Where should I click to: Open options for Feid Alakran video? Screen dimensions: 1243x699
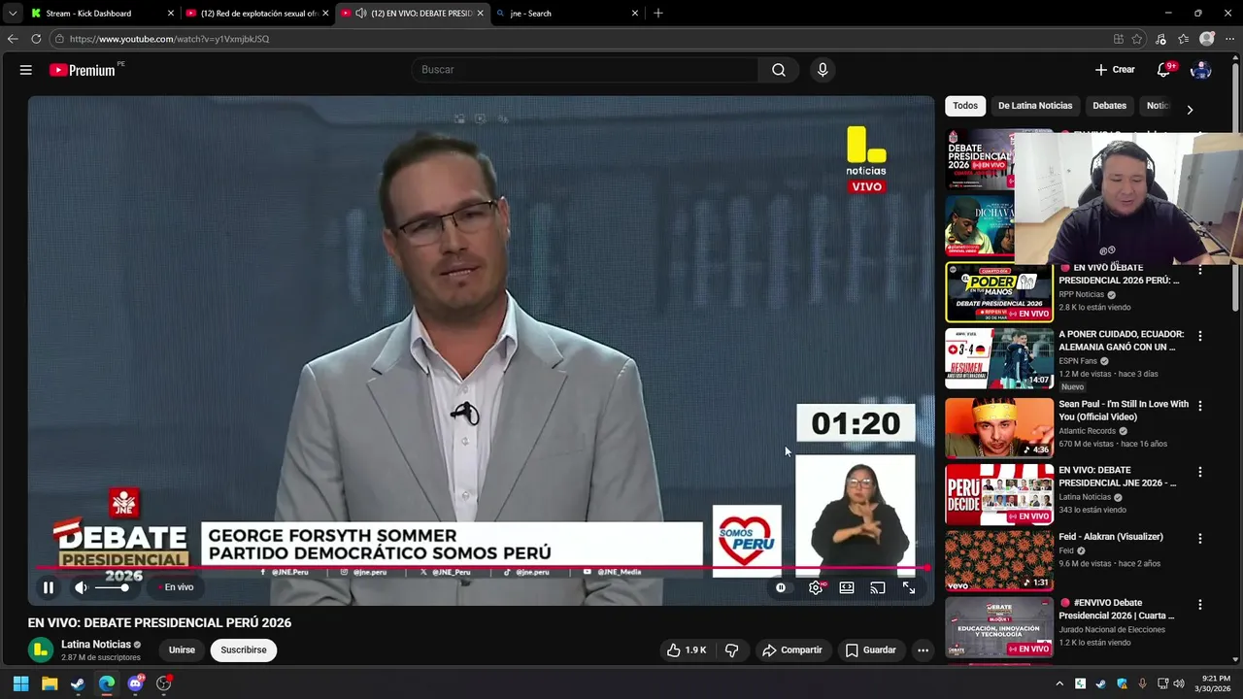click(1200, 538)
